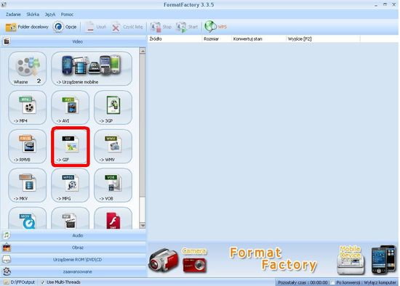
Task: Open the -> 3GP conversion option
Action: pos(113,107)
